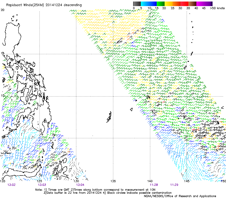Click the purple '13:02' pass time
Screen dimensions: 226x198
[x=11, y=185]
